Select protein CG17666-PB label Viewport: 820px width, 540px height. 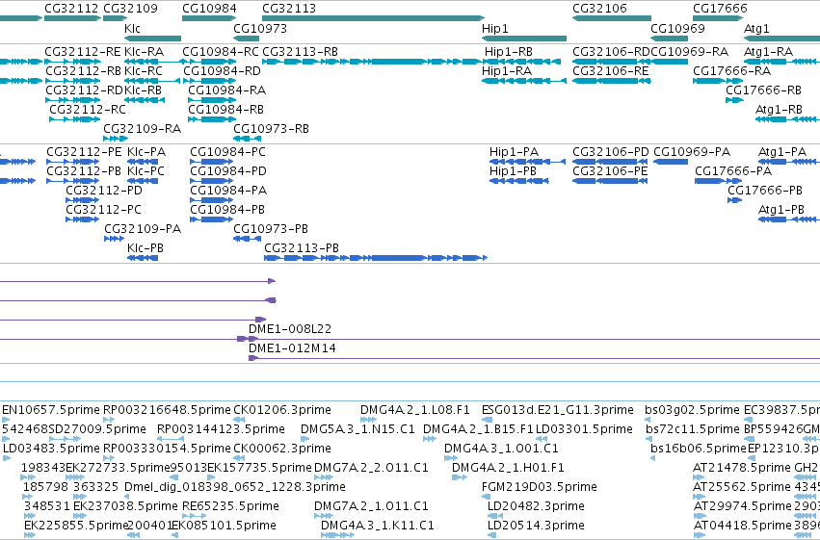(765, 191)
